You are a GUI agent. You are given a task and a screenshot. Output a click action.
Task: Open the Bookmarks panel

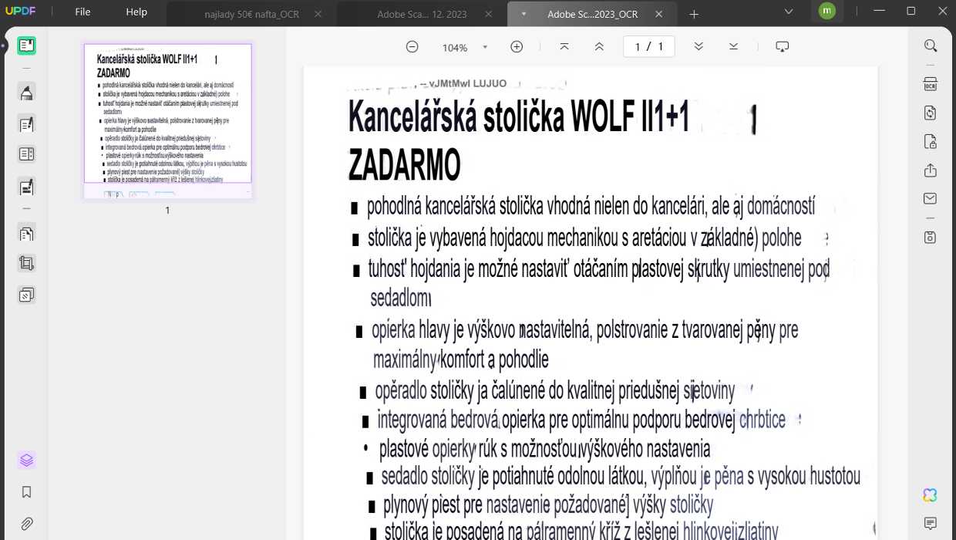click(26, 492)
